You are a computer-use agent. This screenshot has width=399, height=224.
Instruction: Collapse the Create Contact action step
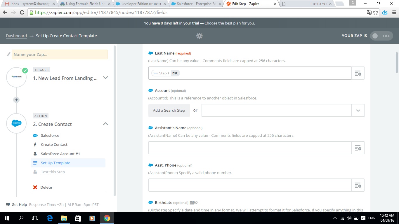pyautogui.click(x=105, y=124)
